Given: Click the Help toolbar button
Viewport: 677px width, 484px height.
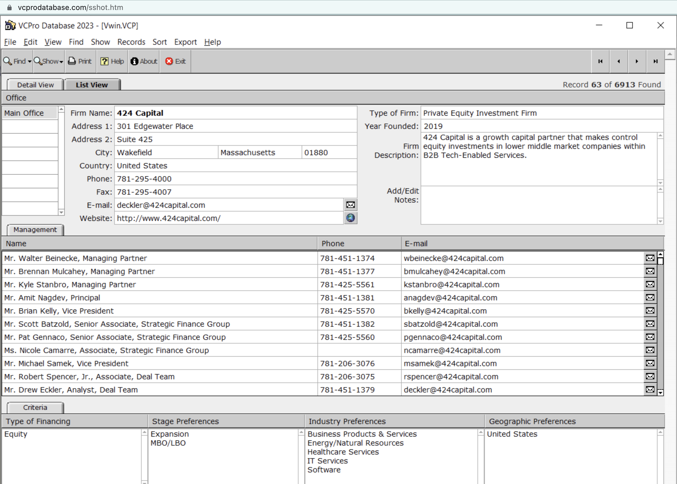Looking at the screenshot, I should pyautogui.click(x=112, y=61).
